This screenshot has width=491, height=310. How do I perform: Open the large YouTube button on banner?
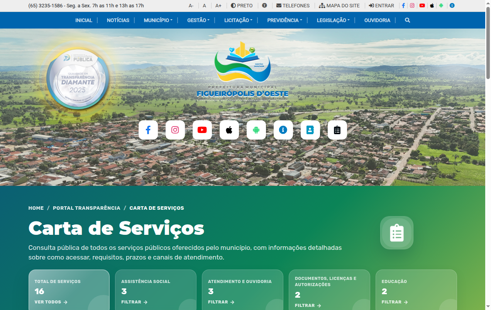tap(202, 130)
